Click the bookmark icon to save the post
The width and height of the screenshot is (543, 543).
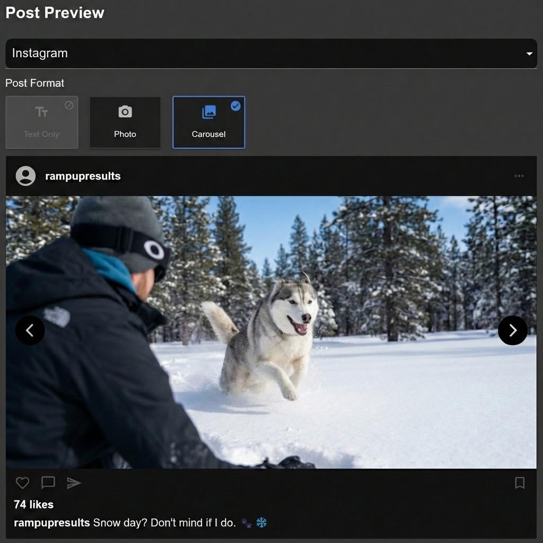[520, 483]
